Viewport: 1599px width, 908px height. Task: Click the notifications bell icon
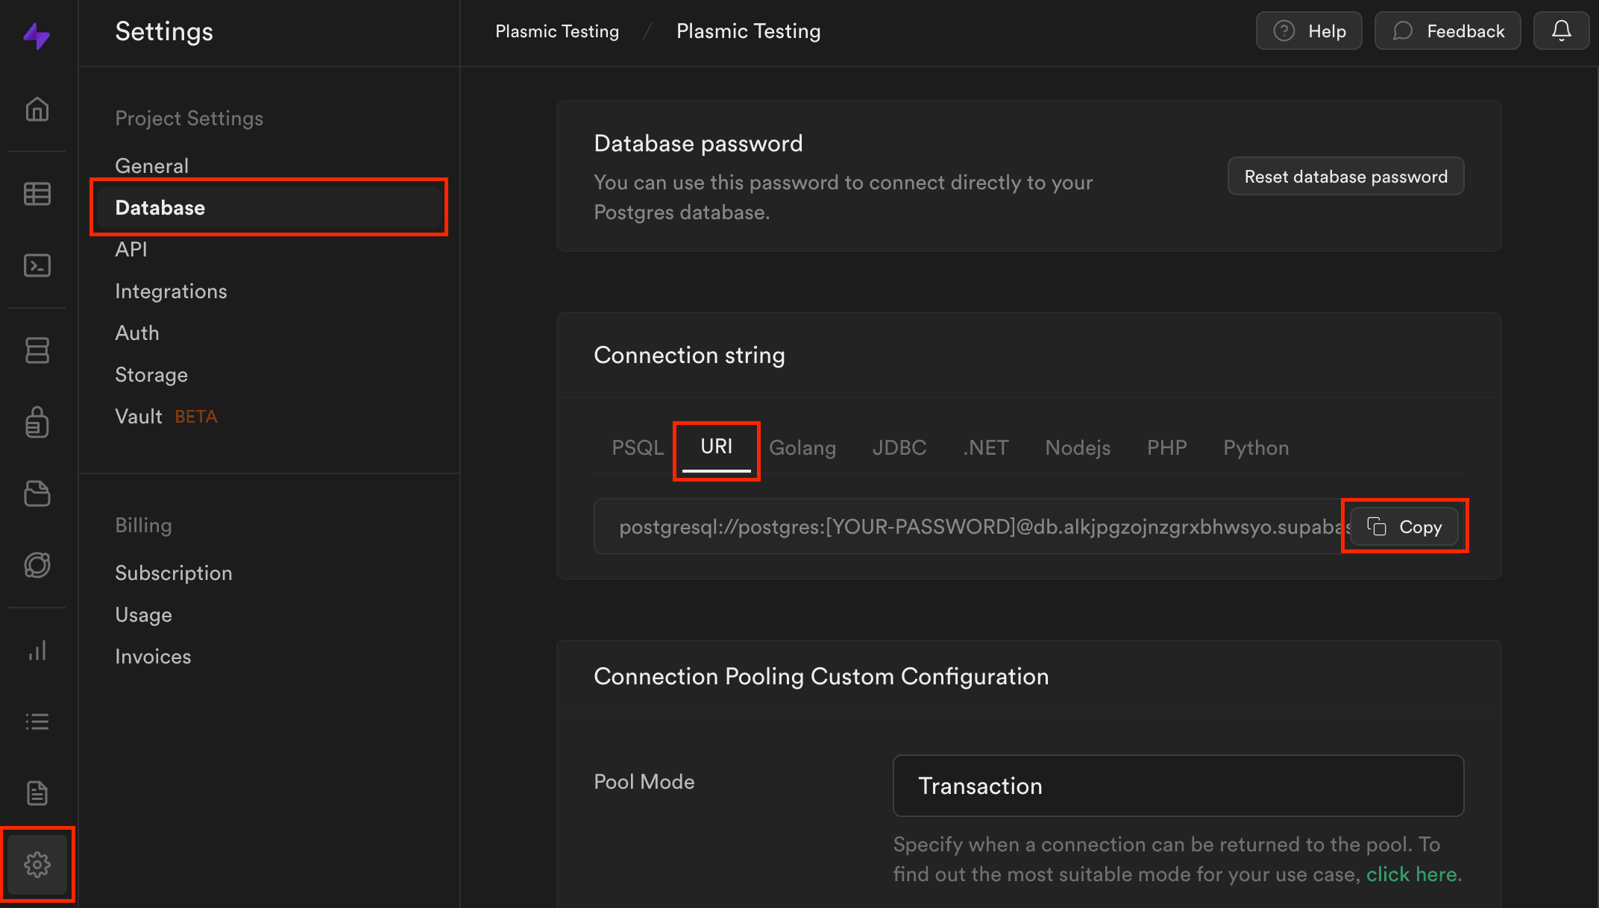(x=1561, y=31)
